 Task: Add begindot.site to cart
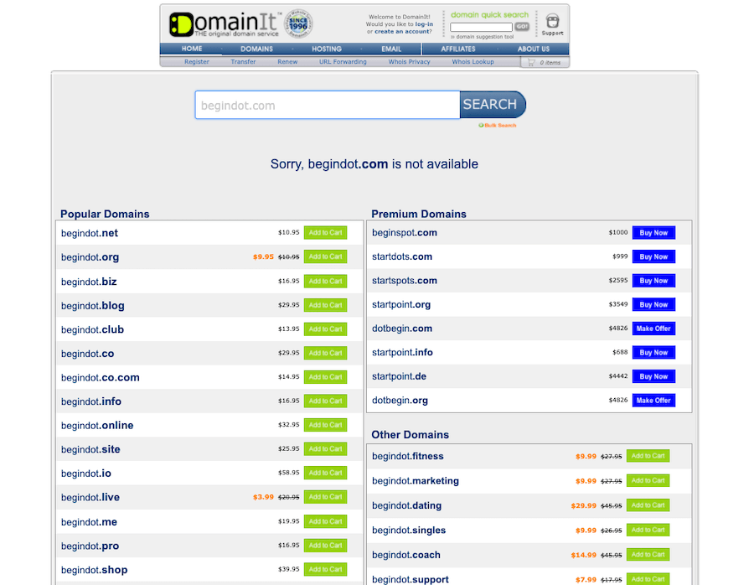[326, 449]
